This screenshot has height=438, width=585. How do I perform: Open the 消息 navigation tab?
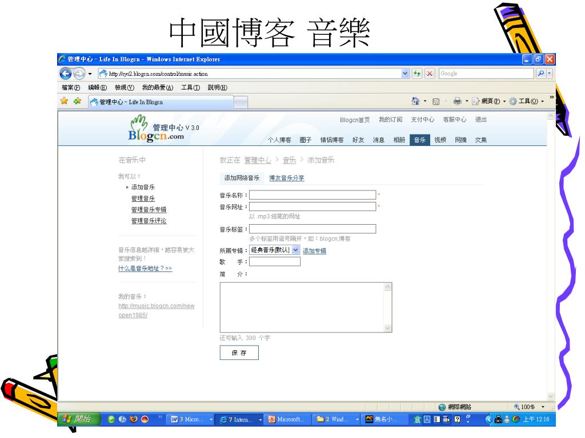(379, 140)
